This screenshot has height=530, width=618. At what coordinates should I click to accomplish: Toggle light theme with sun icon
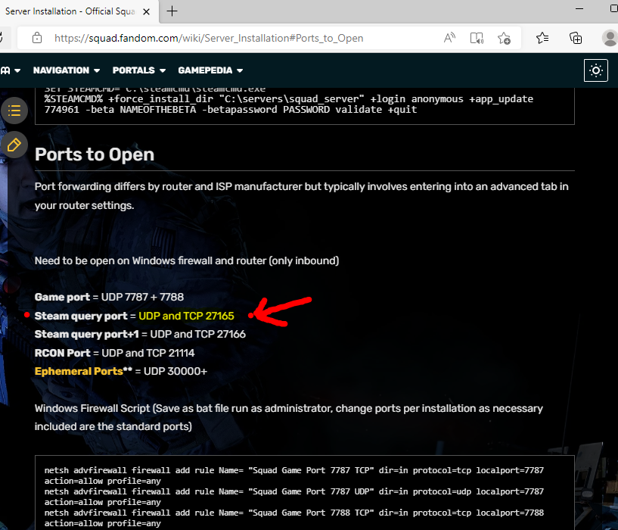click(595, 70)
